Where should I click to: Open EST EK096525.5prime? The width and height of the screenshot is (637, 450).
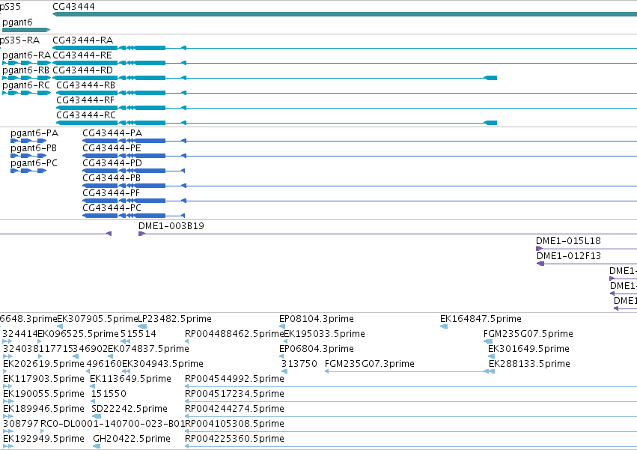pos(79,334)
